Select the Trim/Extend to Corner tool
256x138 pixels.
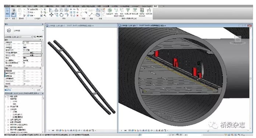point(67,15)
